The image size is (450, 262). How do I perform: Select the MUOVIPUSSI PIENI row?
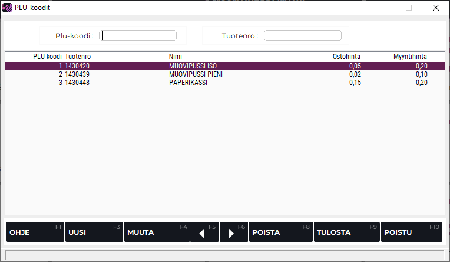coord(196,74)
